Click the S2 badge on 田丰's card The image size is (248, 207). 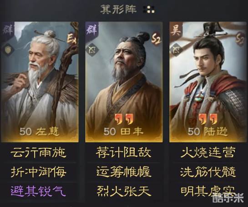156,38
